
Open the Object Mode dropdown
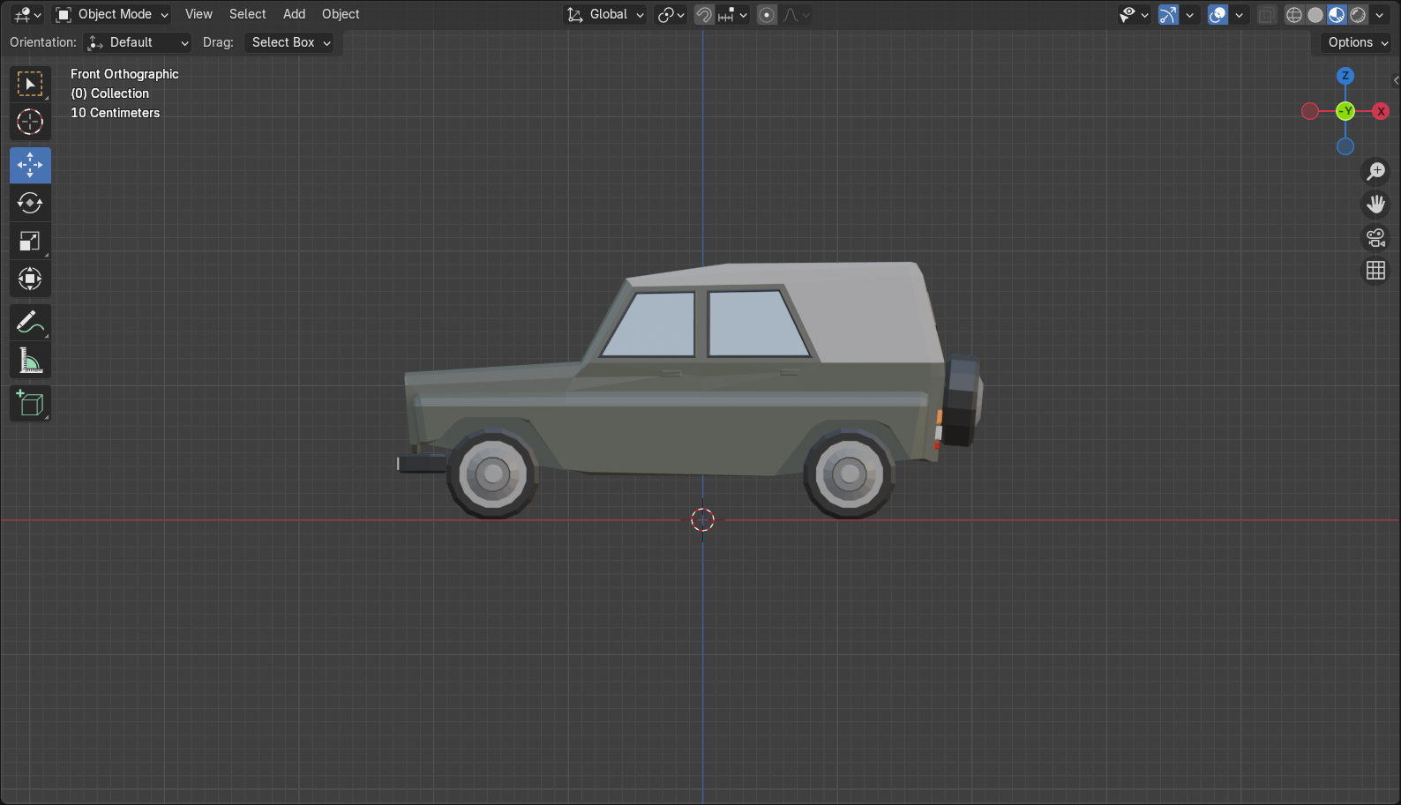coord(111,14)
